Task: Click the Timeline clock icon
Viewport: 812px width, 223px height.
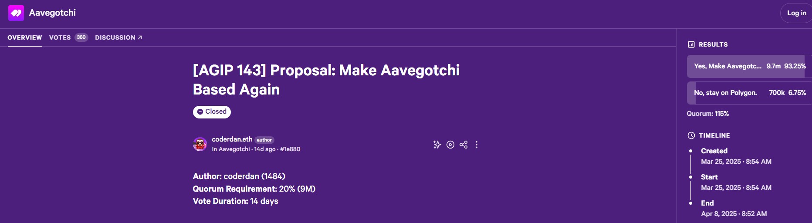Action: coord(691,135)
